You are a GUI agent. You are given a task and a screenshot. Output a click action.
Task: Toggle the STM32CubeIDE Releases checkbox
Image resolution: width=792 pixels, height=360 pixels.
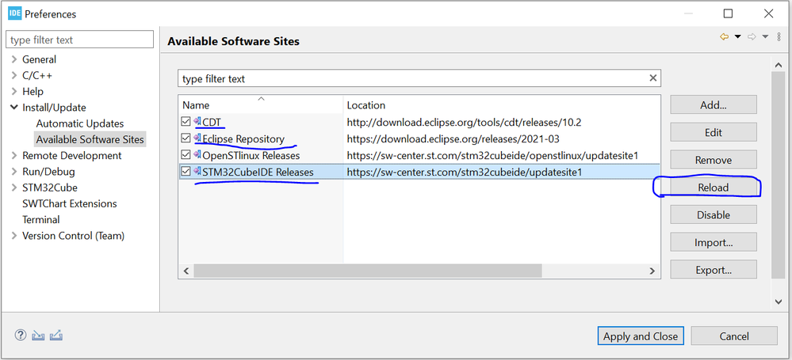point(186,172)
